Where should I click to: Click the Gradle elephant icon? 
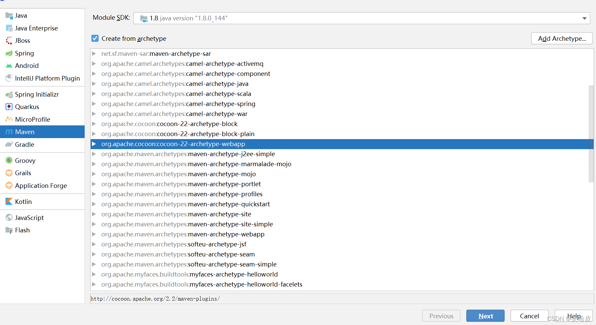9,144
